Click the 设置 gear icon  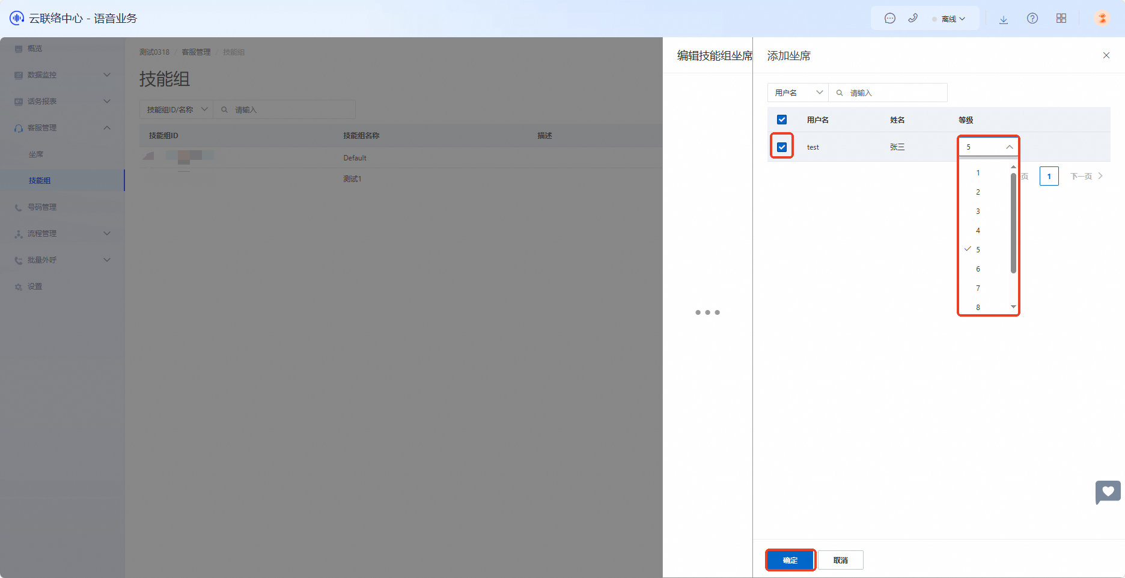click(19, 287)
